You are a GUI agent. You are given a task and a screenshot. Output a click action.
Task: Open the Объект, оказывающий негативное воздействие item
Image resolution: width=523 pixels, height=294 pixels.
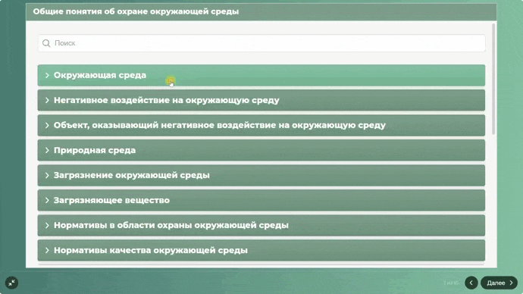pyautogui.click(x=261, y=125)
